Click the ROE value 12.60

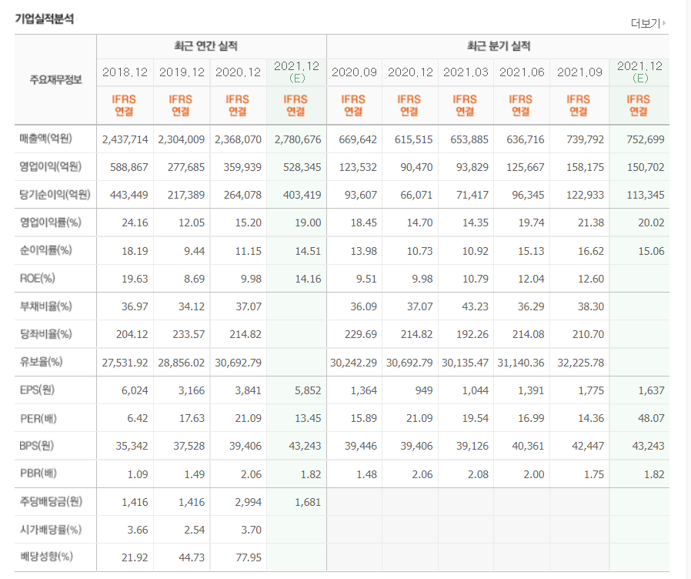pyautogui.click(x=591, y=279)
